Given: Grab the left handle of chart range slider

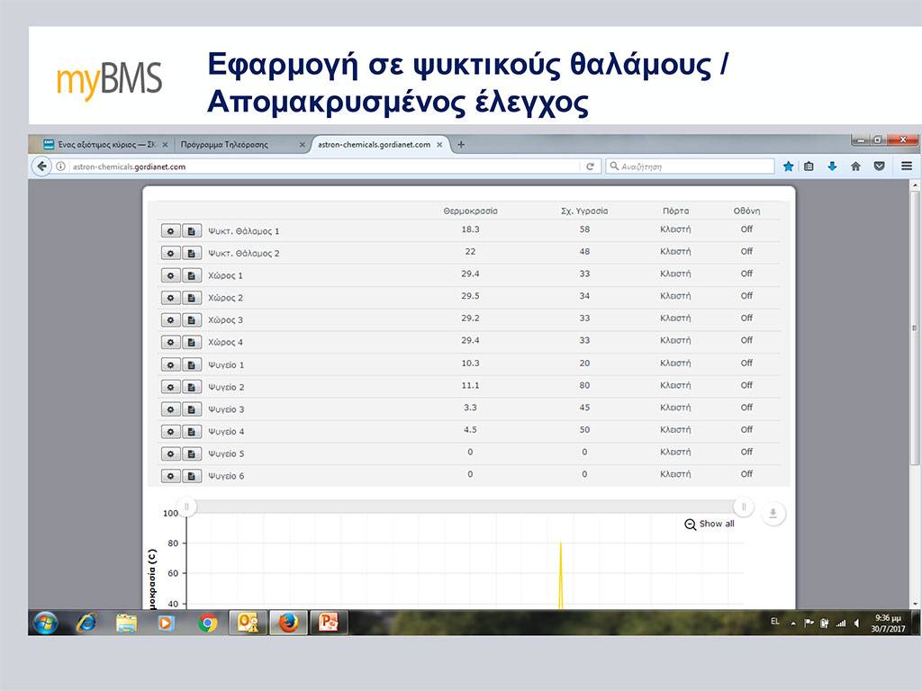Looking at the screenshot, I should click(x=186, y=507).
